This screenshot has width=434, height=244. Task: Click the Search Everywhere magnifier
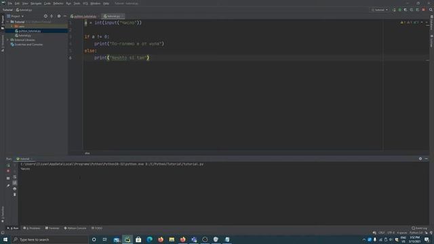click(x=431, y=10)
